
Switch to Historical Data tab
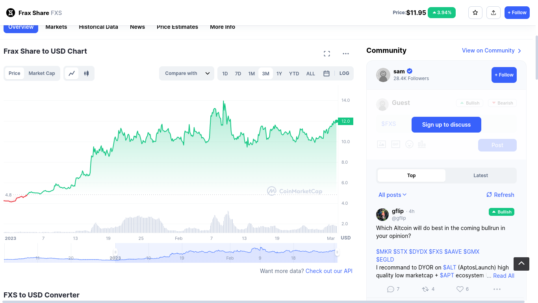tap(98, 27)
